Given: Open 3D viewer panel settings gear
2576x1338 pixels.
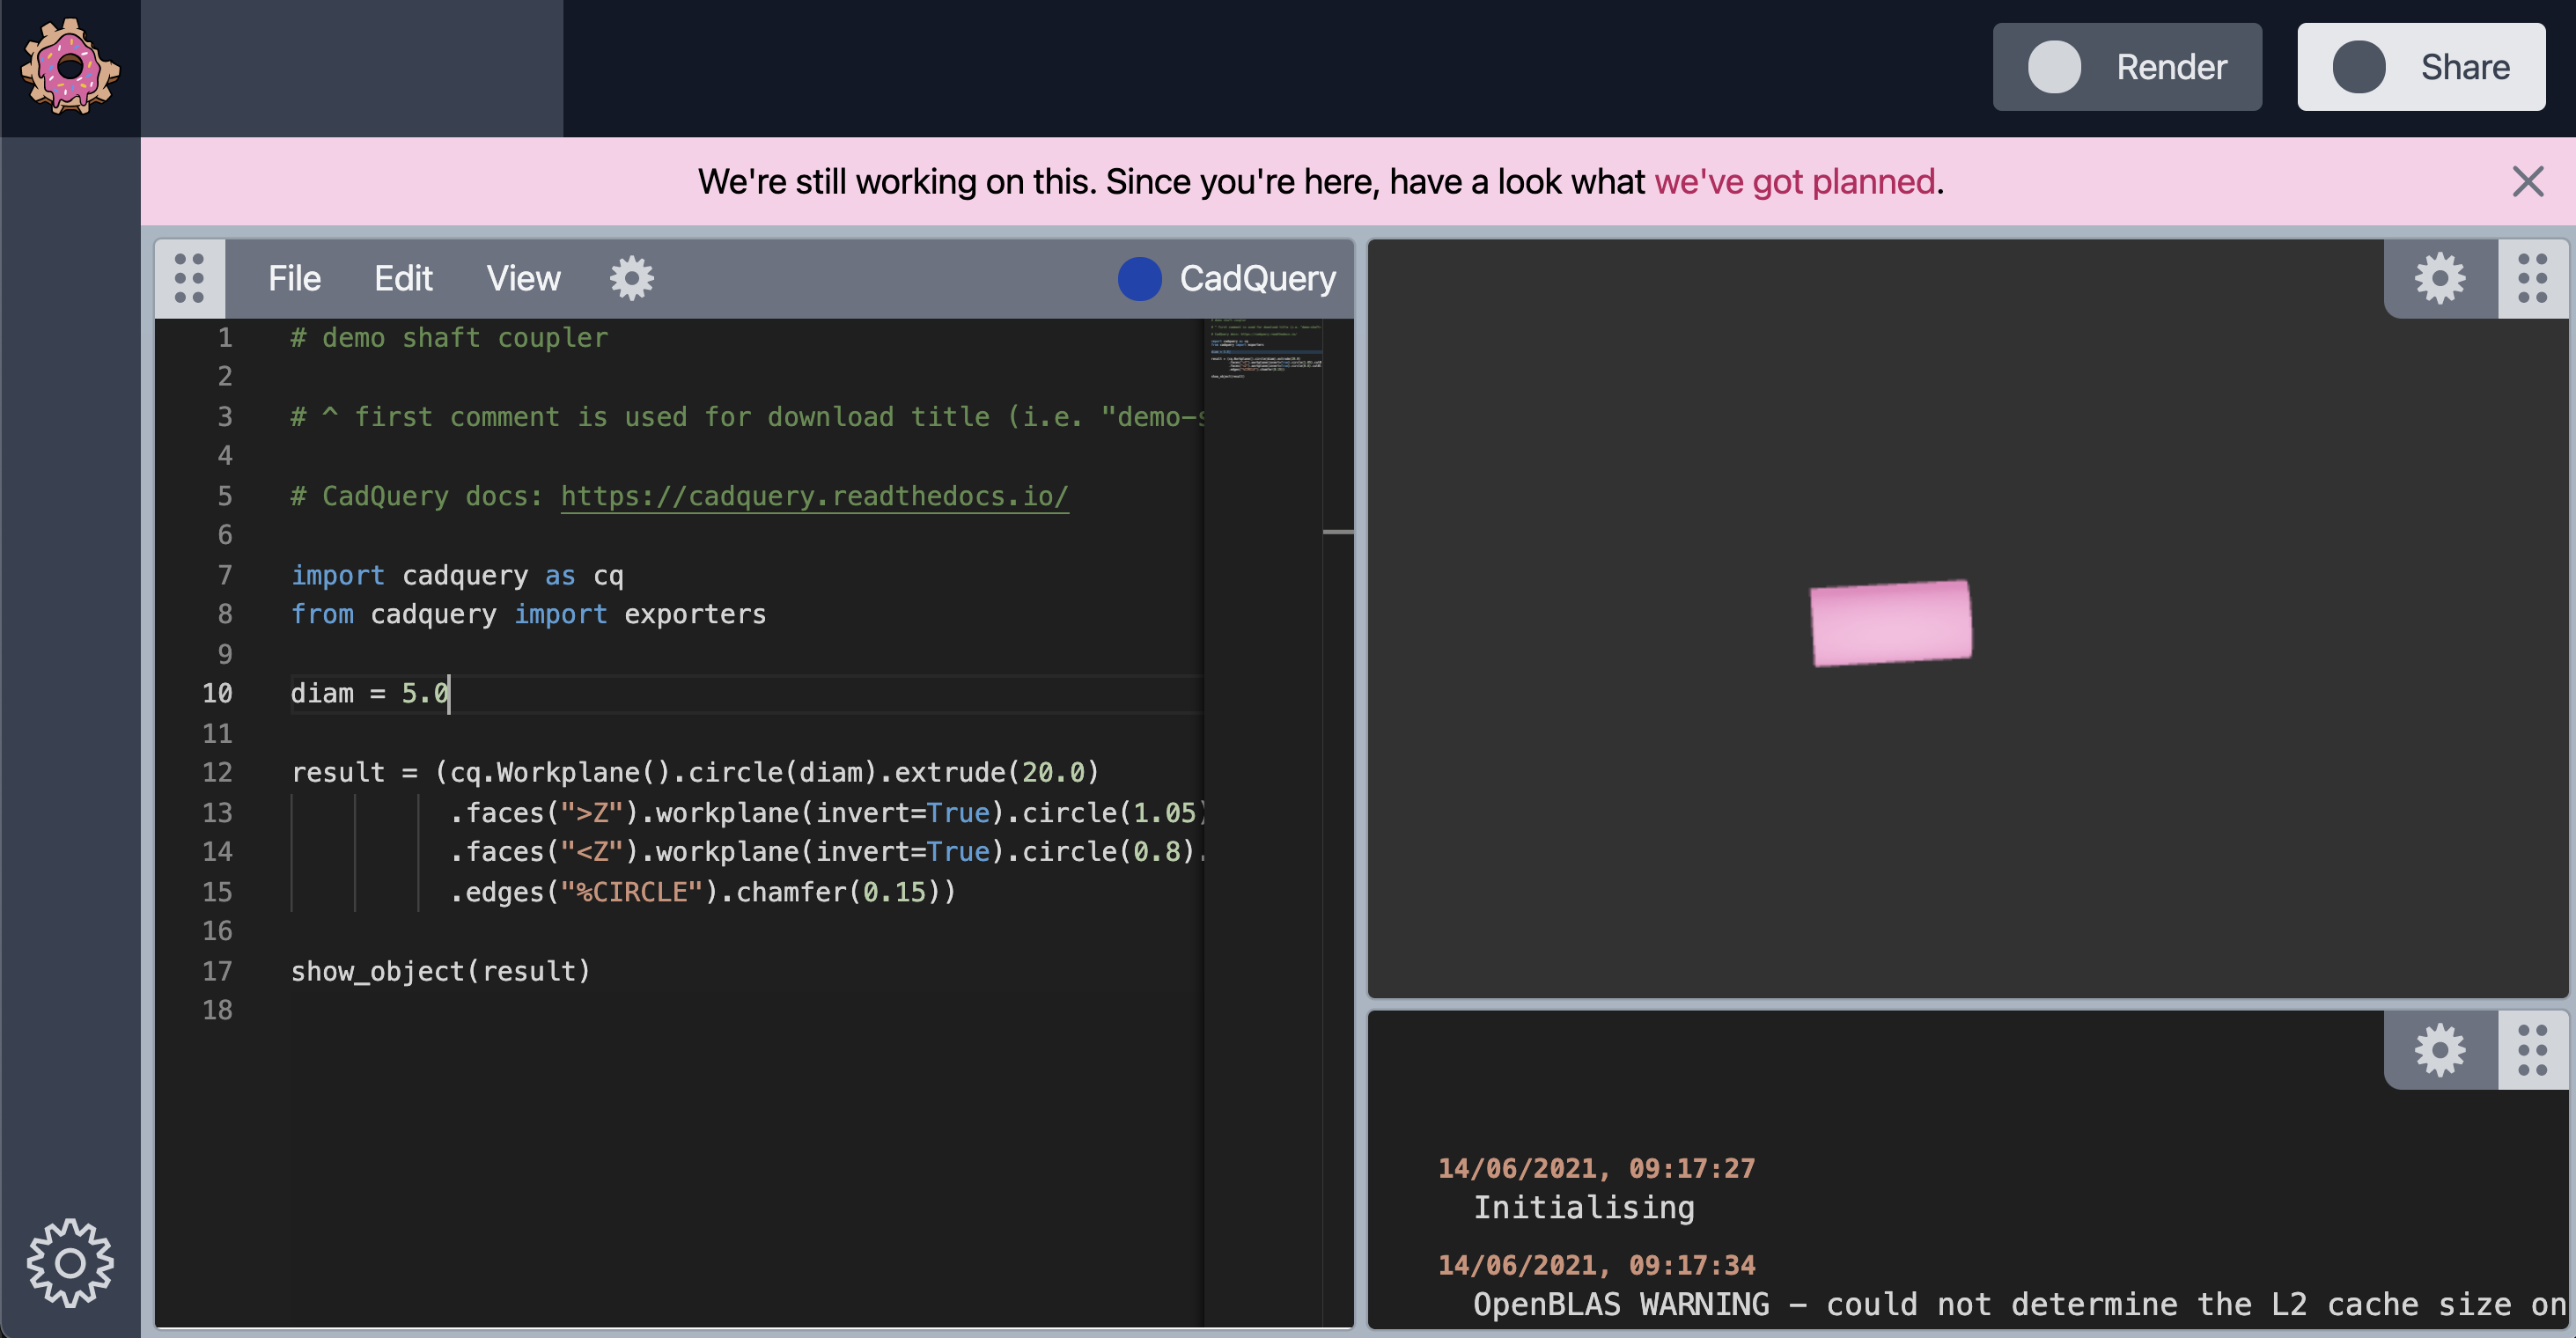Looking at the screenshot, I should 2440,278.
